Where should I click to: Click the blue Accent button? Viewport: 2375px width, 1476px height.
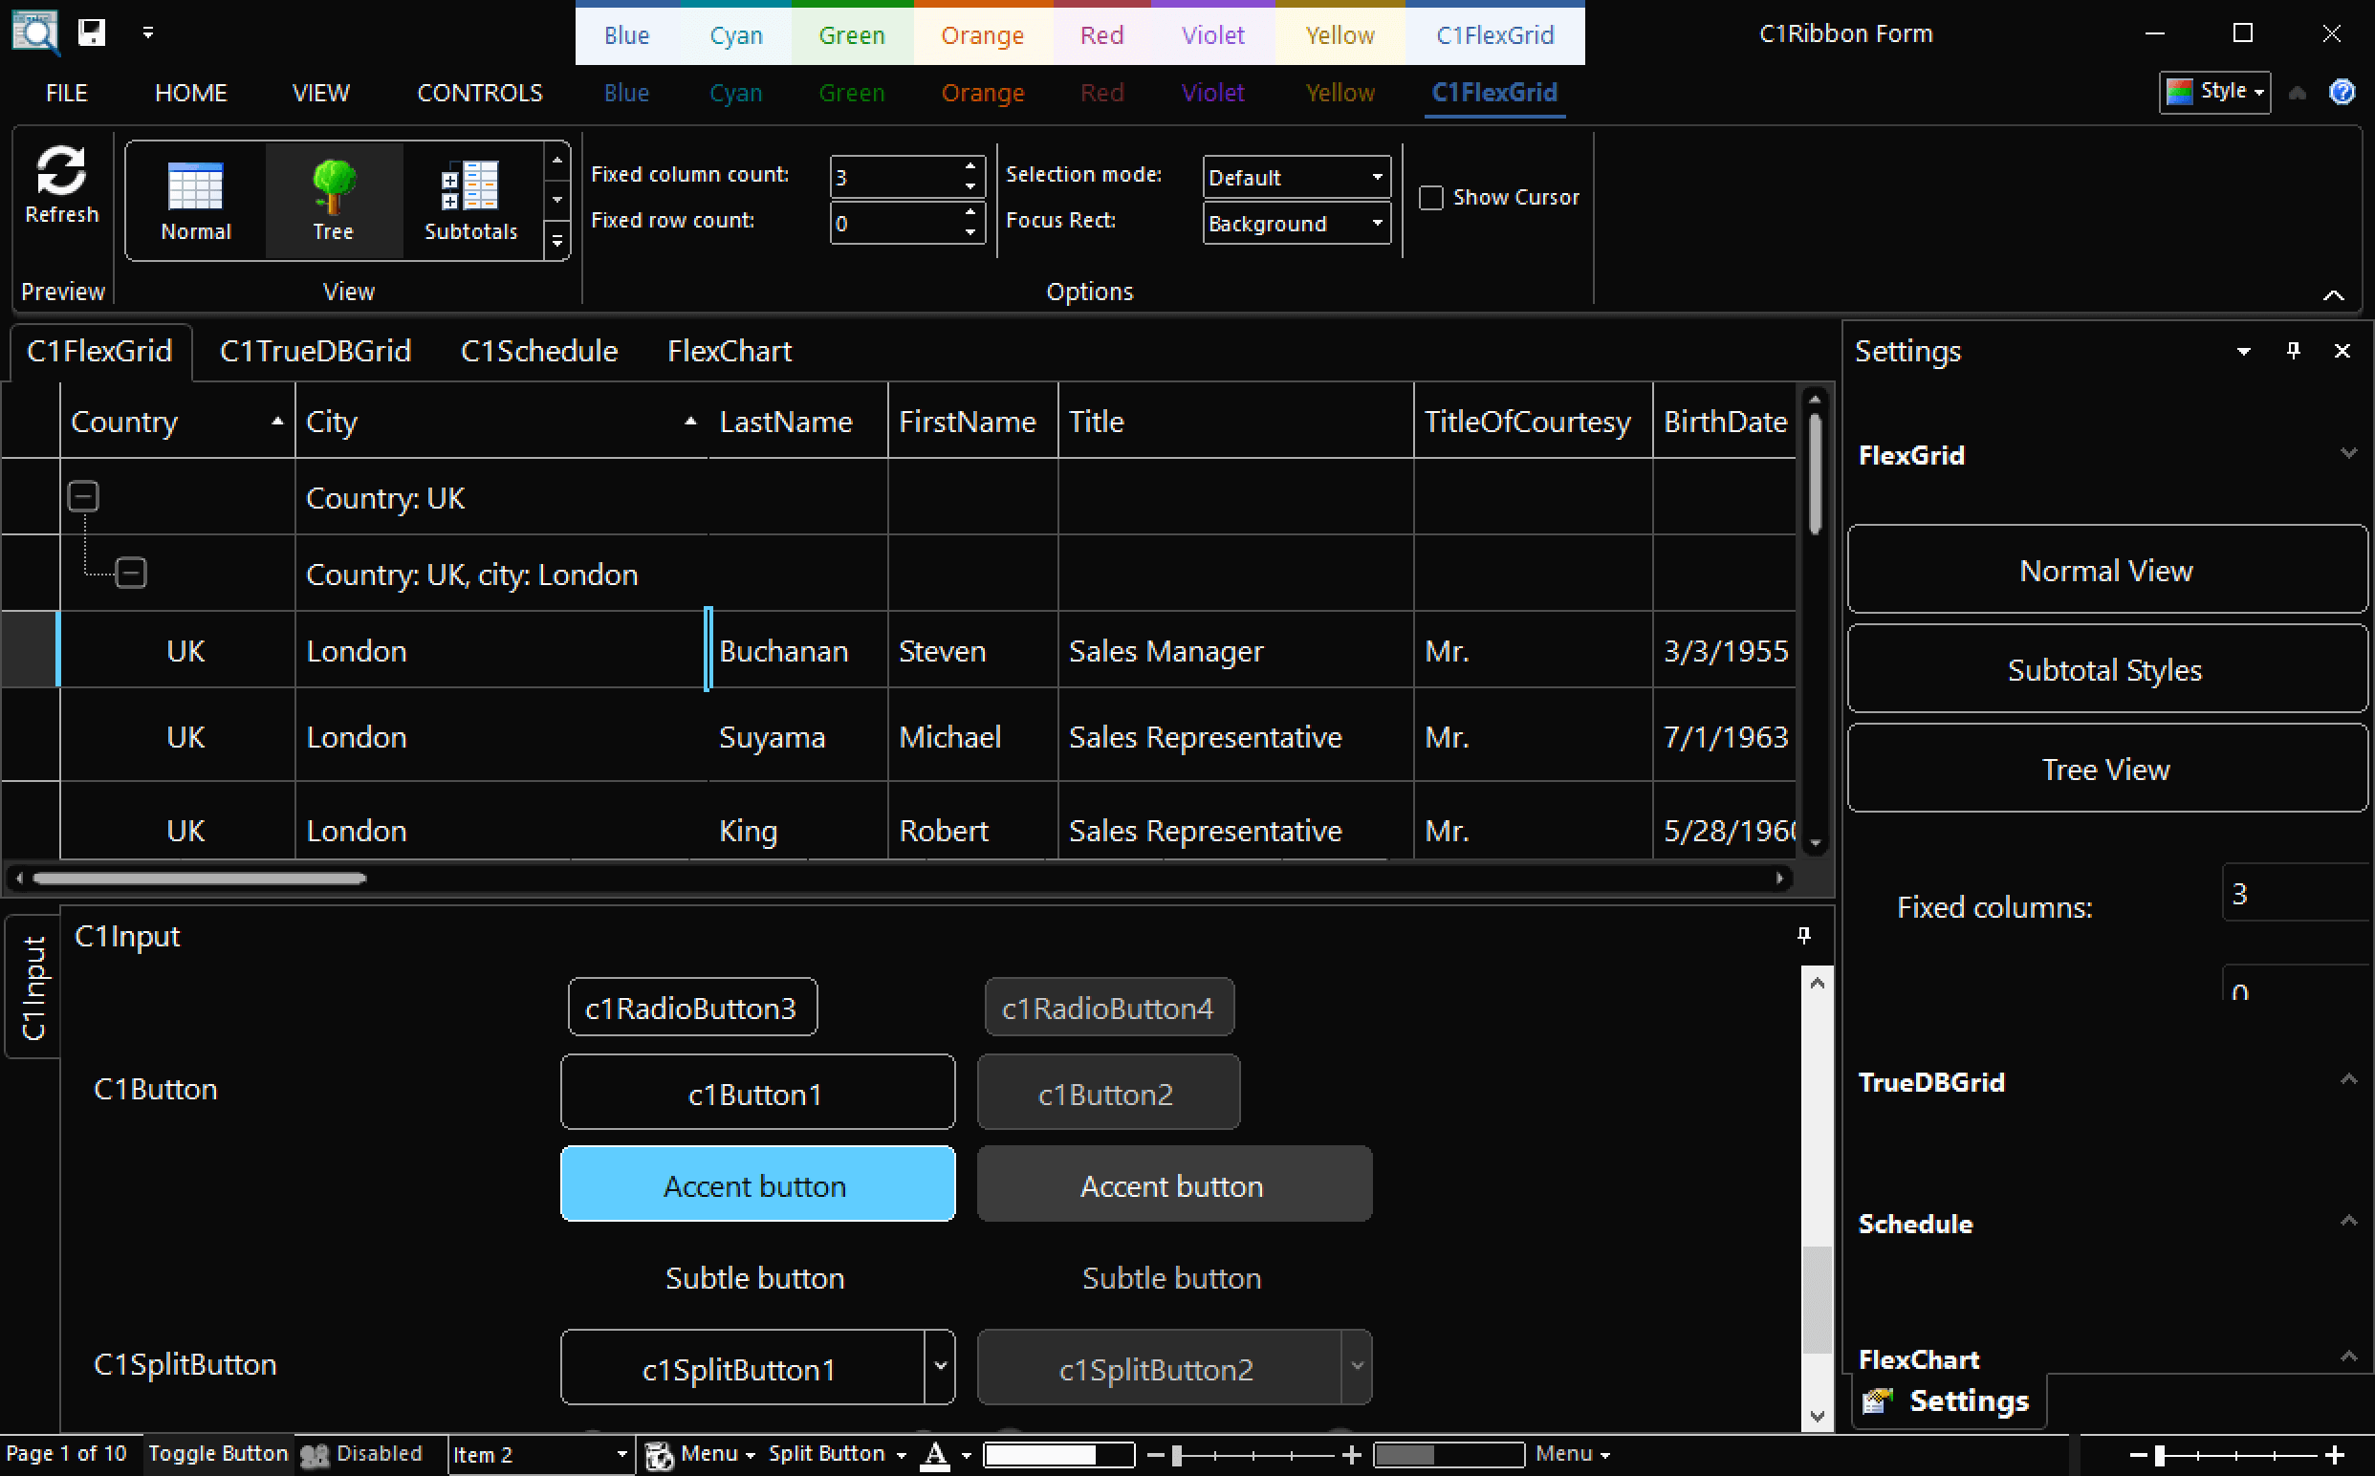click(x=757, y=1185)
